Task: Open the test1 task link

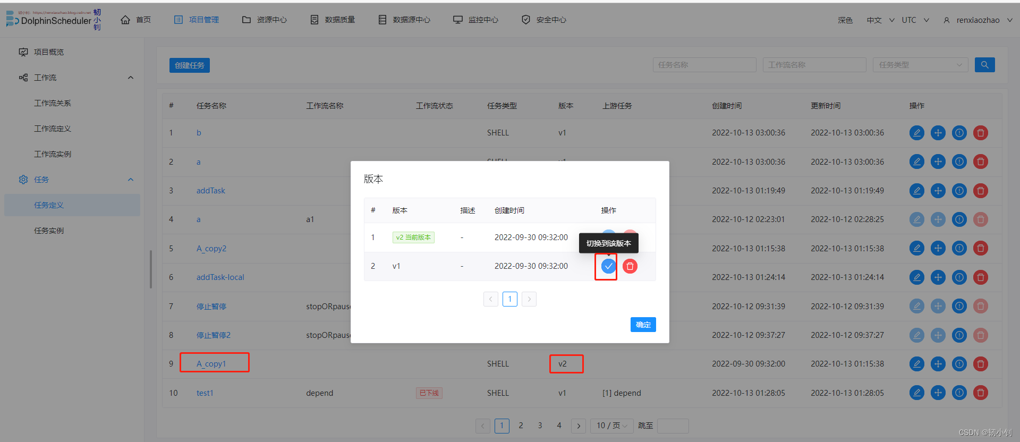Action: tap(205, 393)
